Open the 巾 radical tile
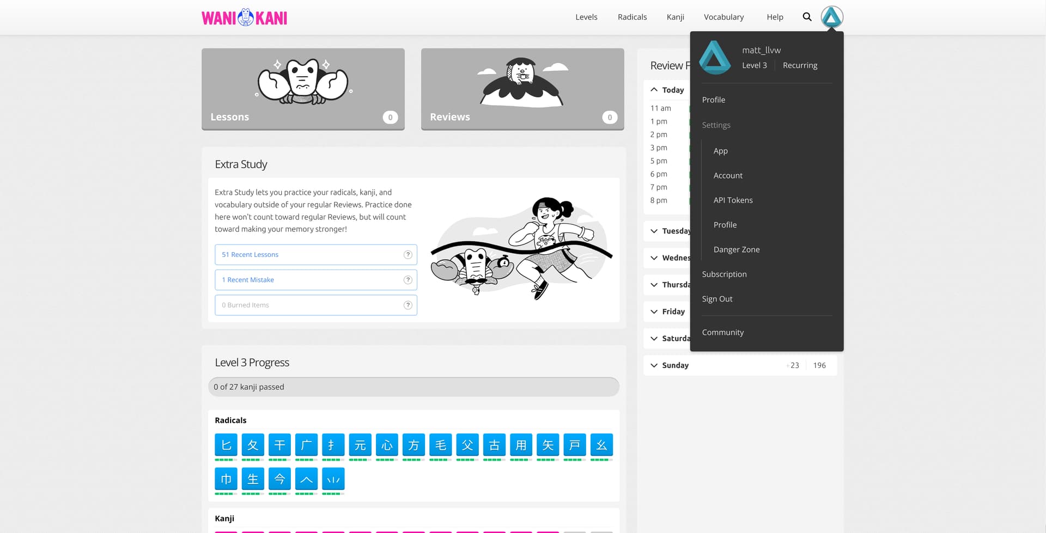Screen dimensions: 1046x533 [x=226, y=479]
